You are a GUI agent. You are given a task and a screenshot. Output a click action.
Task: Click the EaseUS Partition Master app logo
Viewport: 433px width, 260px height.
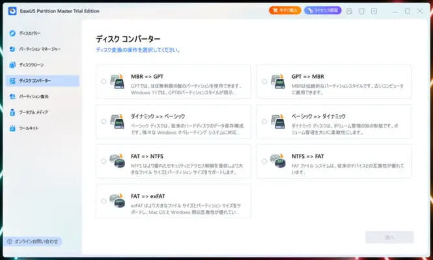coord(12,11)
